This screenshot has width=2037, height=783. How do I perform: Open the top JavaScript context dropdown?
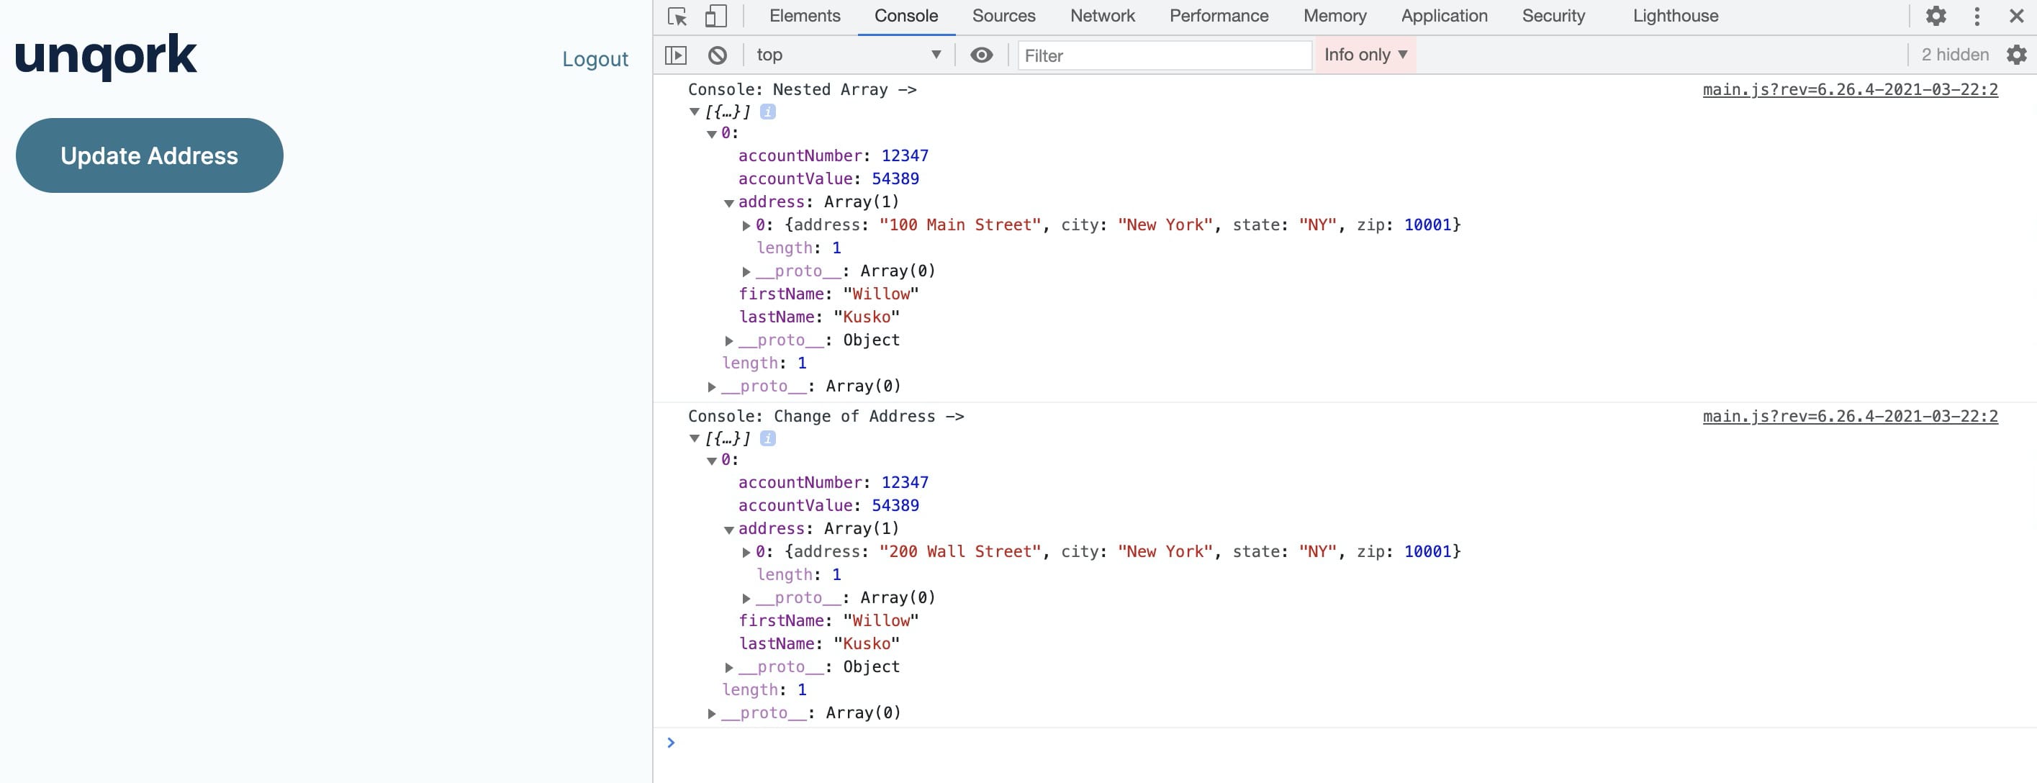[848, 55]
